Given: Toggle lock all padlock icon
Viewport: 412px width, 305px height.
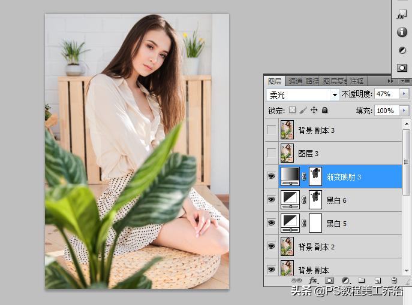Looking at the screenshot, I should (325, 110).
